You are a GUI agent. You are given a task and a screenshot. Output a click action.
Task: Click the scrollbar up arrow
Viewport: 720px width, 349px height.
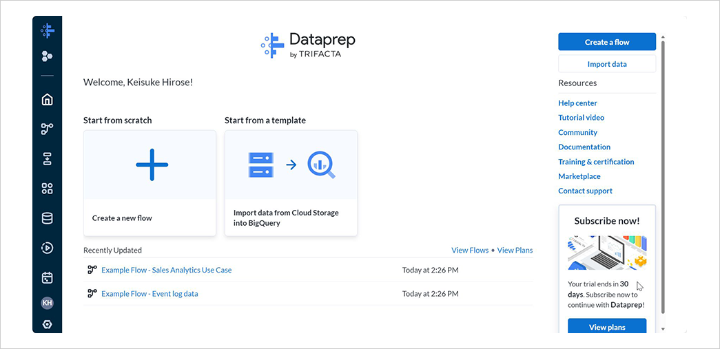point(663,36)
